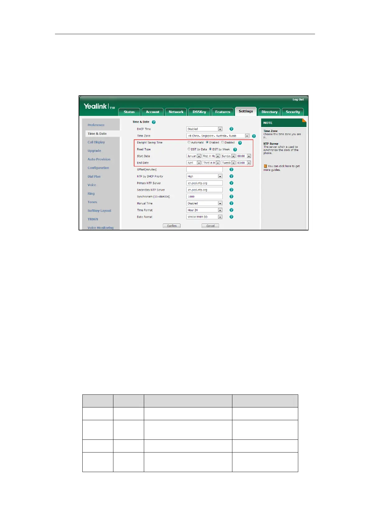
Task: Open the Start Date time dropdown
Action: point(244,156)
